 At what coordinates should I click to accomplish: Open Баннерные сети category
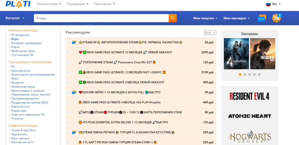(22, 142)
